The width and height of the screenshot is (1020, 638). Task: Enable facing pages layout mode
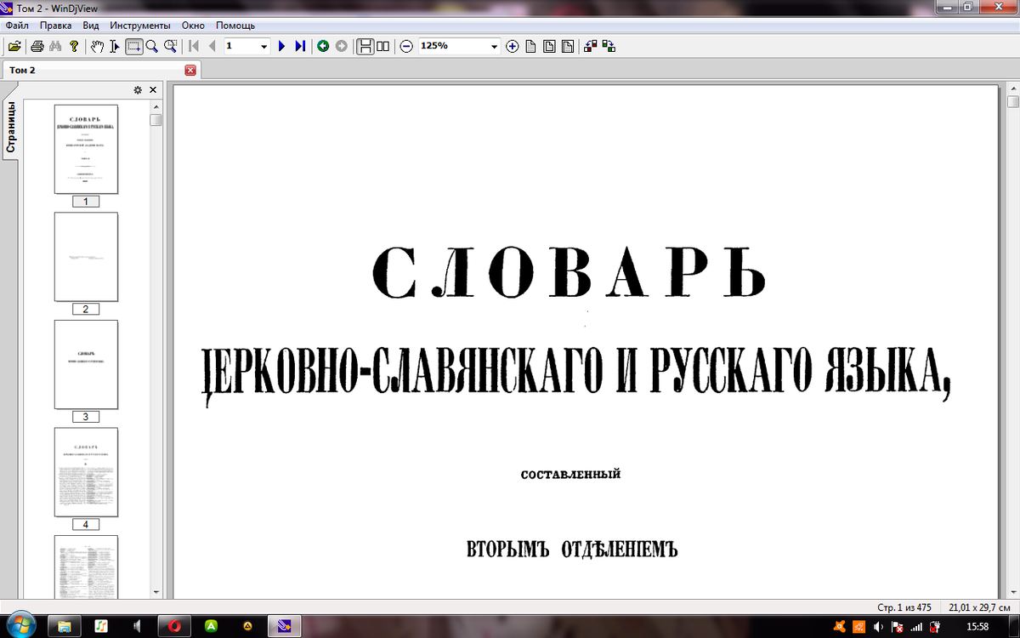[384, 46]
